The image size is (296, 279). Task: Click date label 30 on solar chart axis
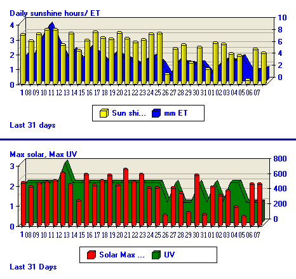tap(196, 235)
